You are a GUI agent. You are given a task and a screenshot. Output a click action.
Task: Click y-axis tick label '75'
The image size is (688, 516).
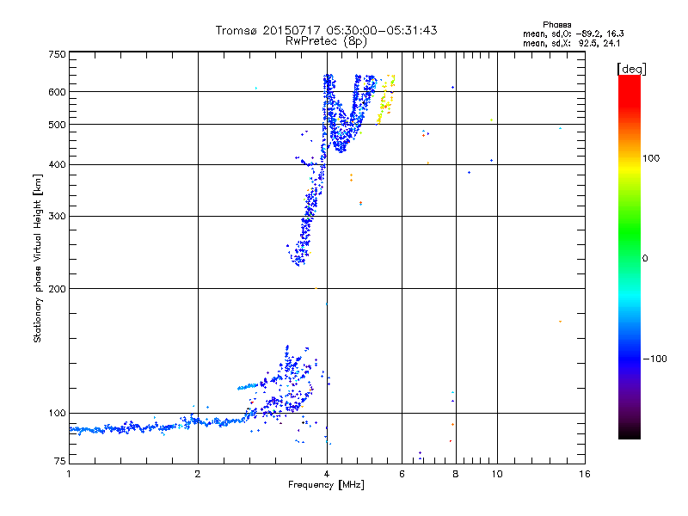click(60, 461)
